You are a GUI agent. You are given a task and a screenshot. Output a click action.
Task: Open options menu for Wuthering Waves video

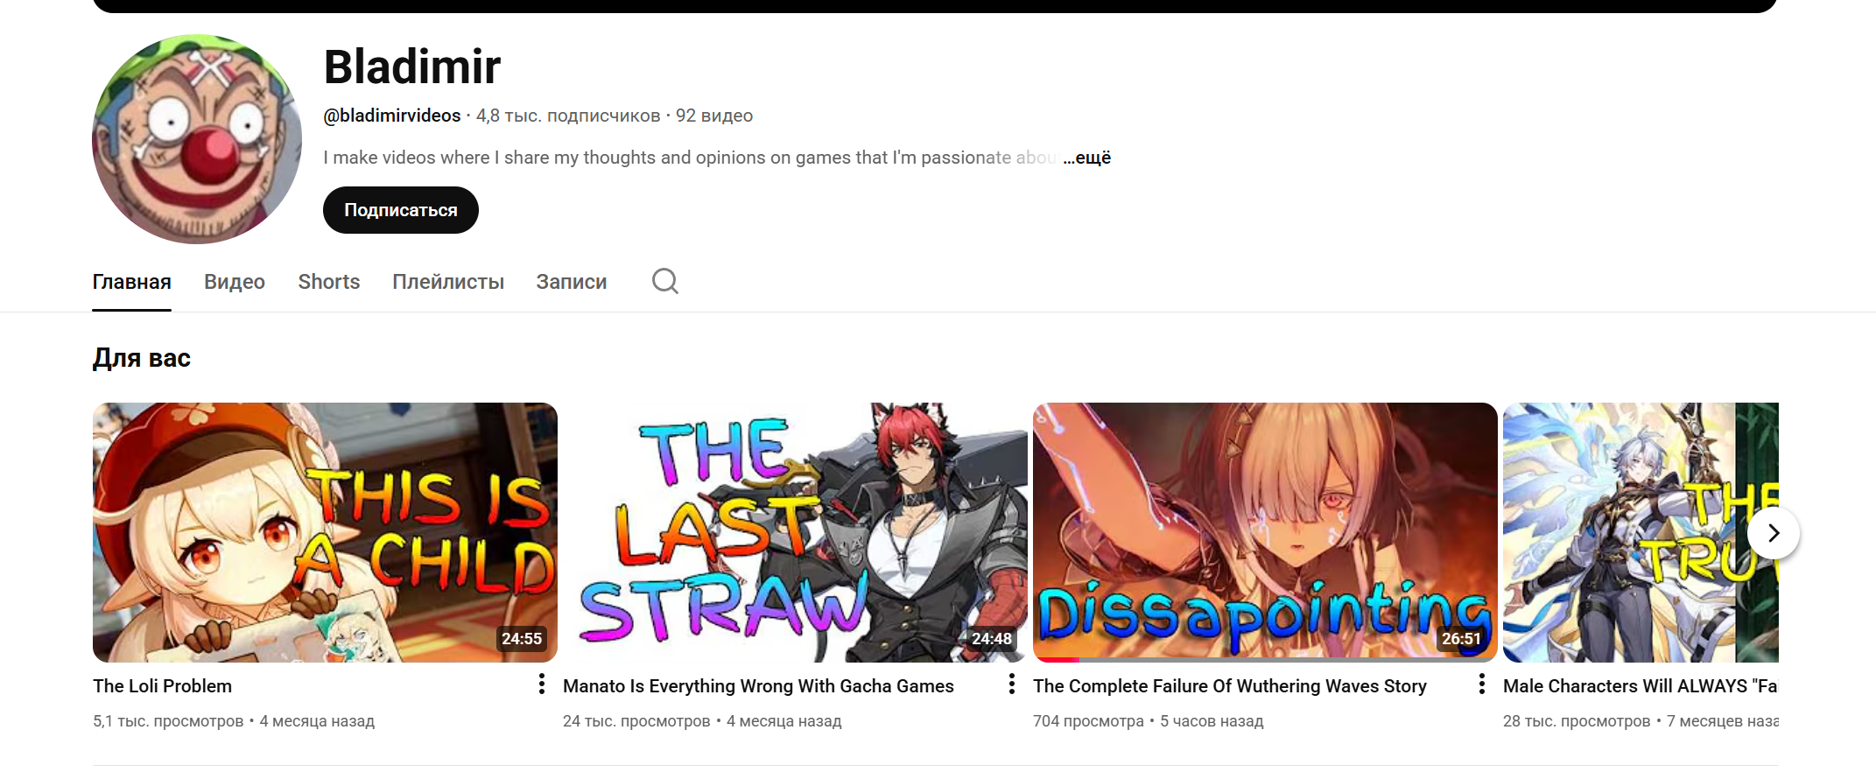(1482, 684)
